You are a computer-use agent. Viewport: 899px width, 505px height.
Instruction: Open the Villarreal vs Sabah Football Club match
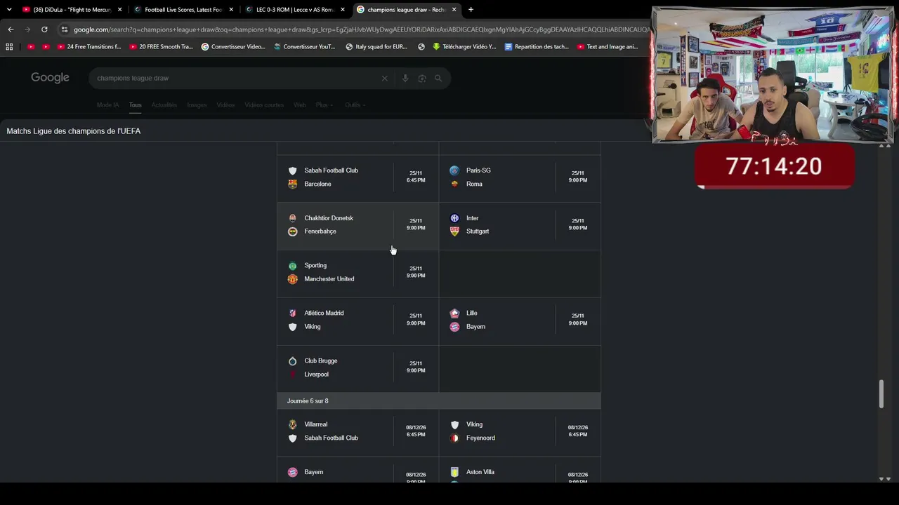tap(358, 431)
